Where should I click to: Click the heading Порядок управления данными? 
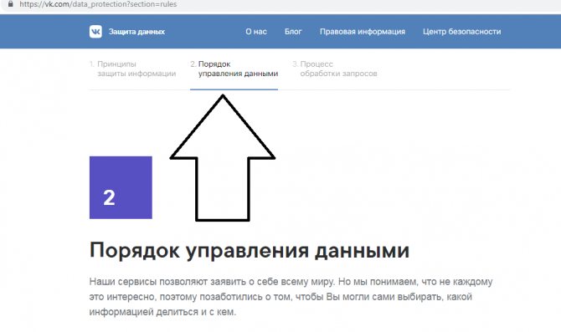[x=250, y=250]
